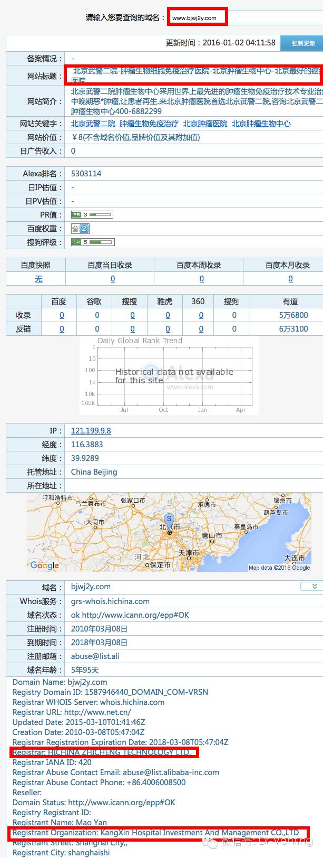The image size is (323, 858).
Task: Click the Google logo on the map
Action: point(45,565)
